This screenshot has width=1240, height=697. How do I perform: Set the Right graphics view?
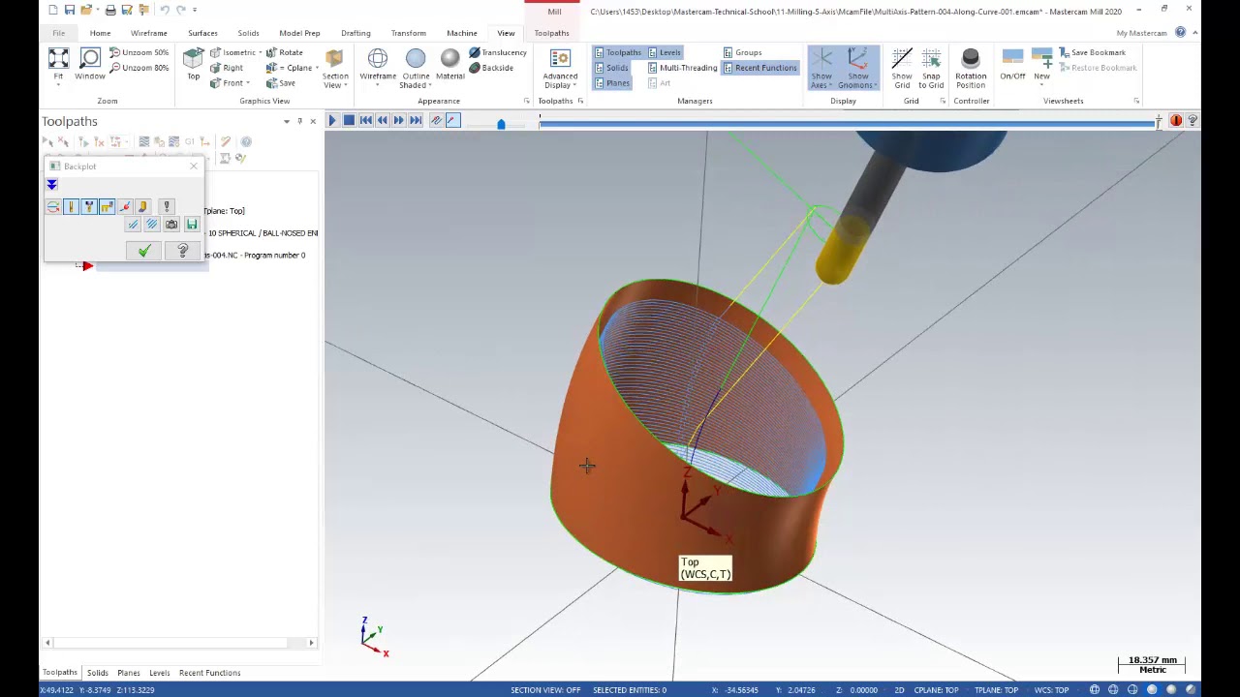pyautogui.click(x=227, y=68)
